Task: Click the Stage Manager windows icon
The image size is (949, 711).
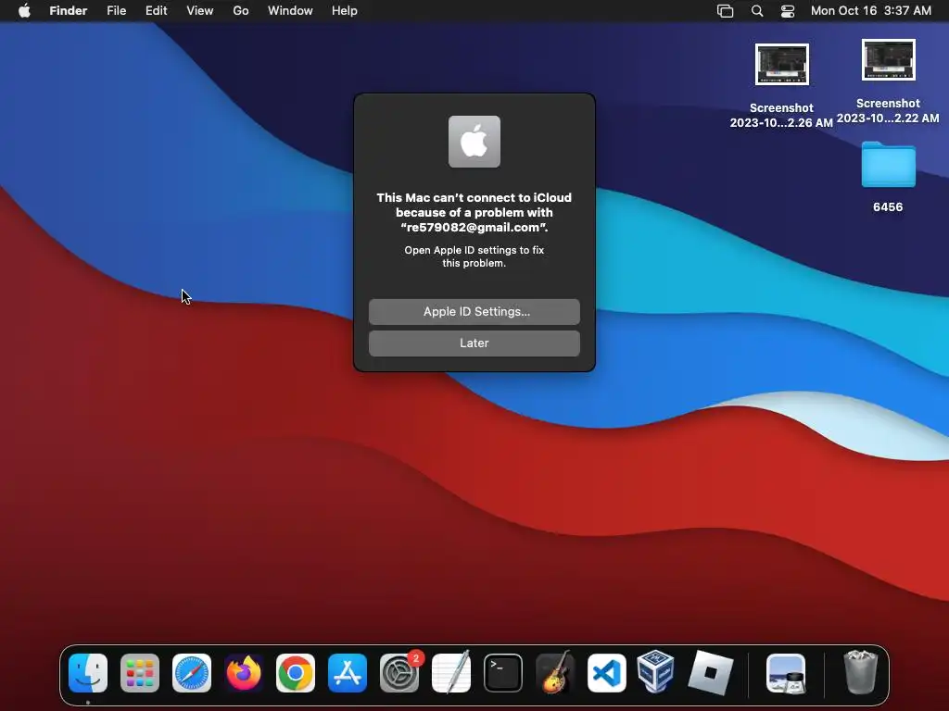Action: click(725, 11)
